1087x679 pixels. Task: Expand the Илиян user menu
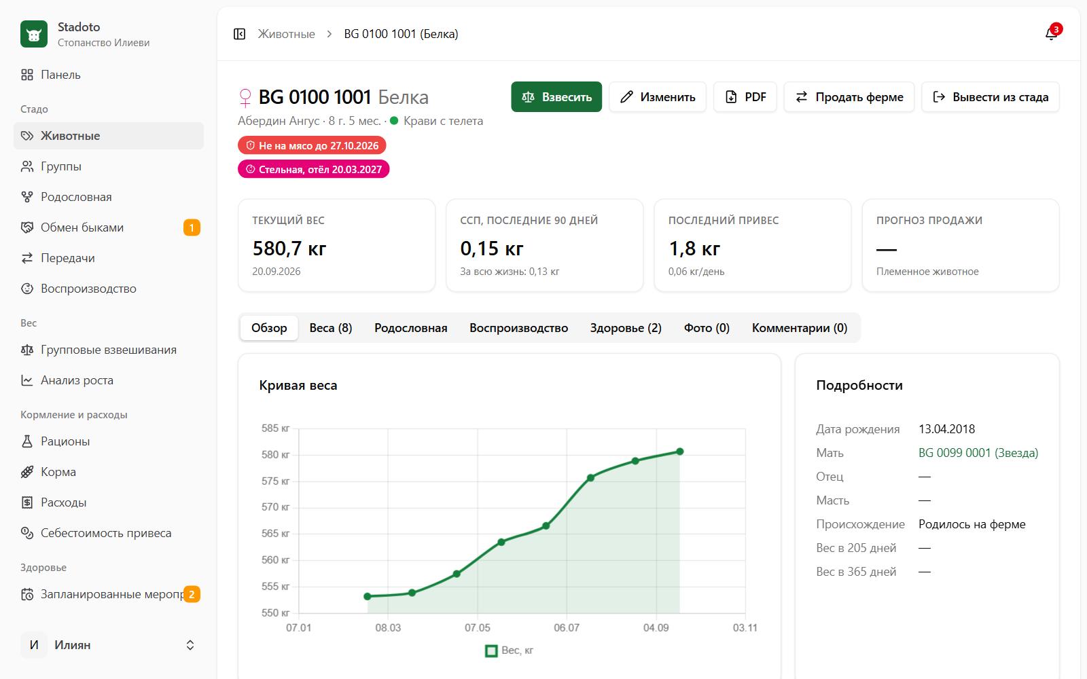pos(109,645)
